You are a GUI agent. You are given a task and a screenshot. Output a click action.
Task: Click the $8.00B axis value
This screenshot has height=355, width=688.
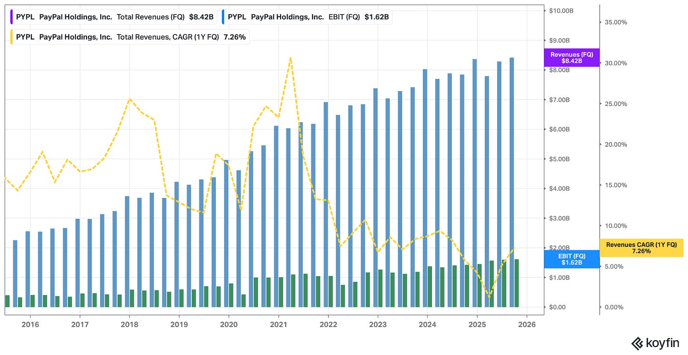[560, 70]
